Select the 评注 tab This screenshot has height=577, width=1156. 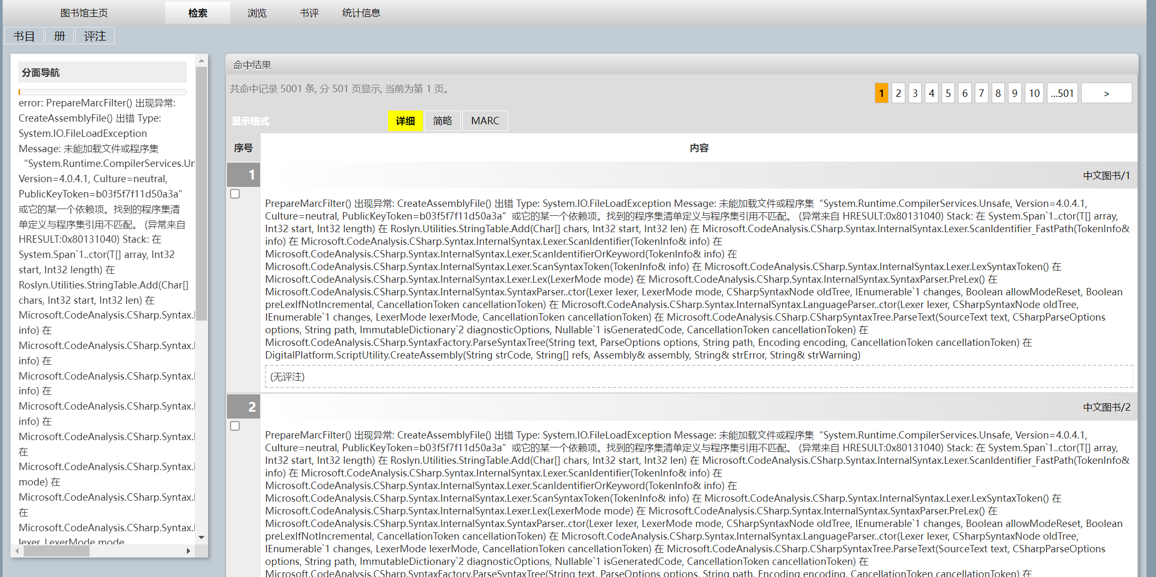94,35
